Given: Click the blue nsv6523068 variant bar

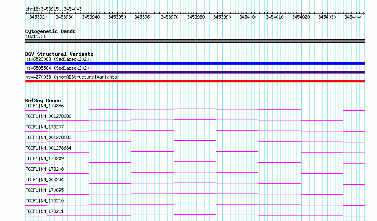Looking at the screenshot, I should coord(195,63).
